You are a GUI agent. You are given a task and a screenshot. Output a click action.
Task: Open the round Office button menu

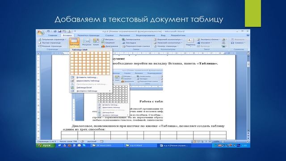tap(40, 33)
